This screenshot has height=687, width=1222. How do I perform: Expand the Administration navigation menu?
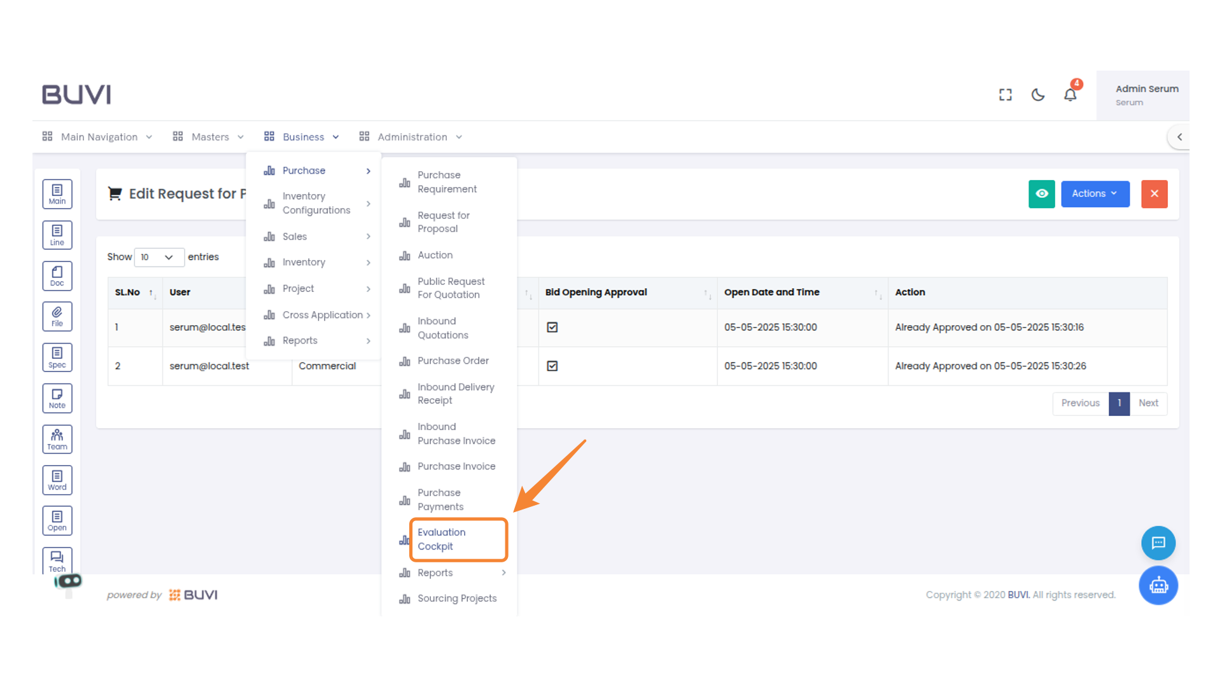pyautogui.click(x=411, y=137)
